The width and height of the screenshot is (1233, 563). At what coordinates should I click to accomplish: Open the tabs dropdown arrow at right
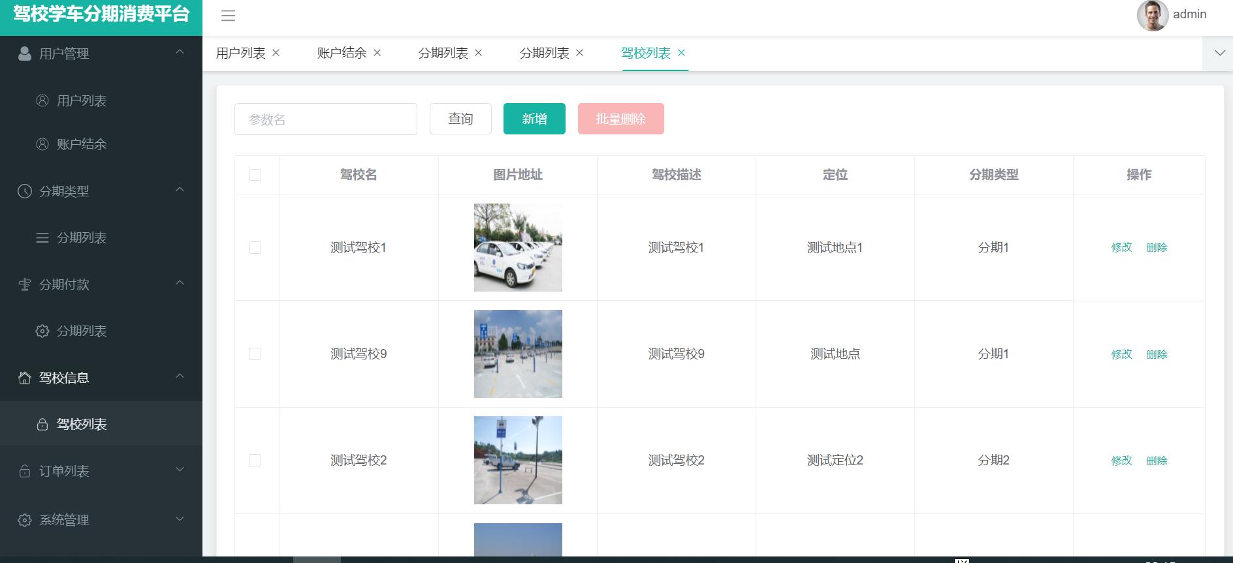coord(1219,53)
